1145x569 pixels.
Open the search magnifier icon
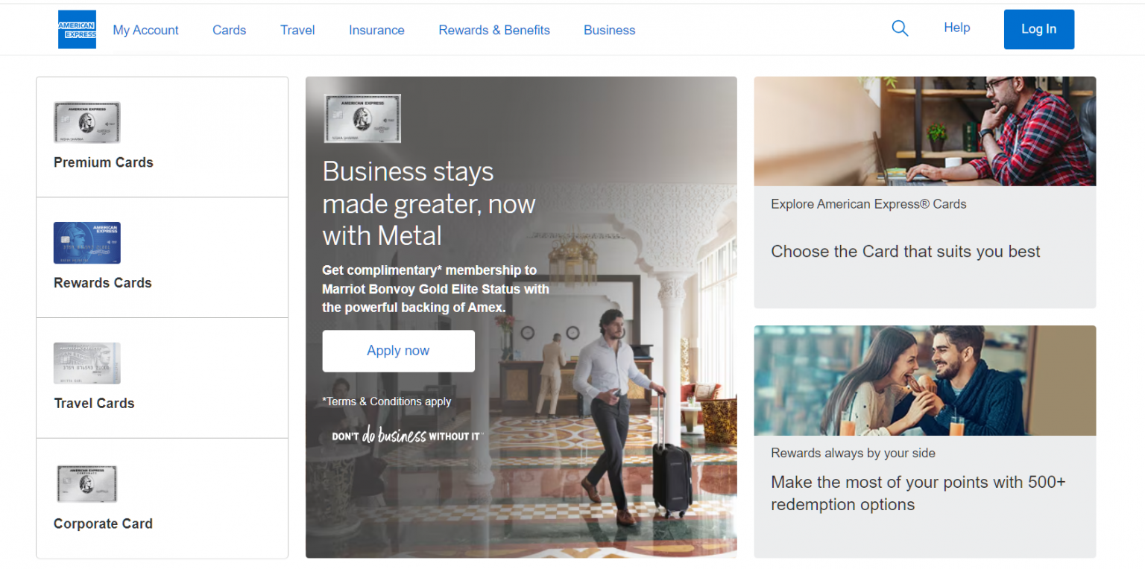900,28
